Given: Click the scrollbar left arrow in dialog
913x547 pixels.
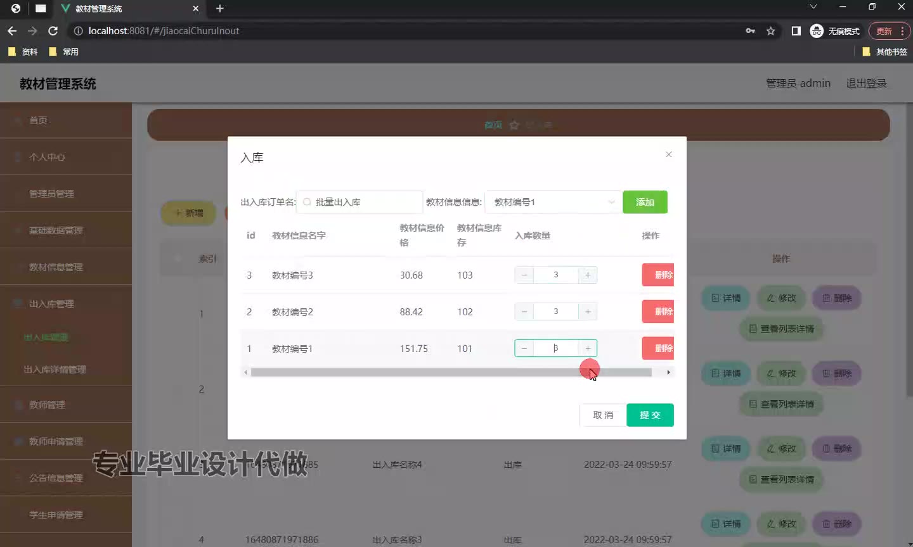Looking at the screenshot, I should click(x=245, y=372).
